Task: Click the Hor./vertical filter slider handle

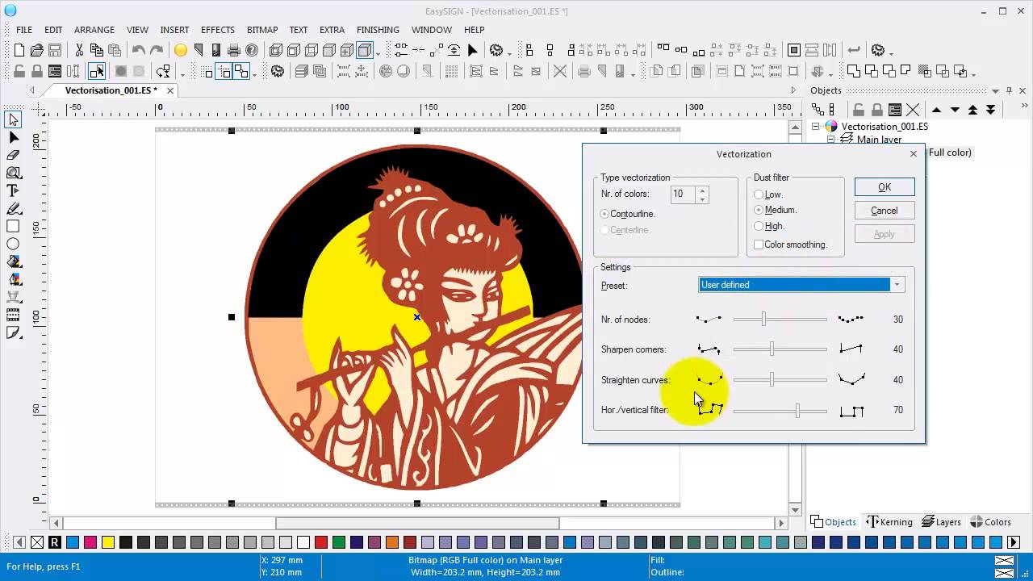Action: pyautogui.click(x=797, y=411)
